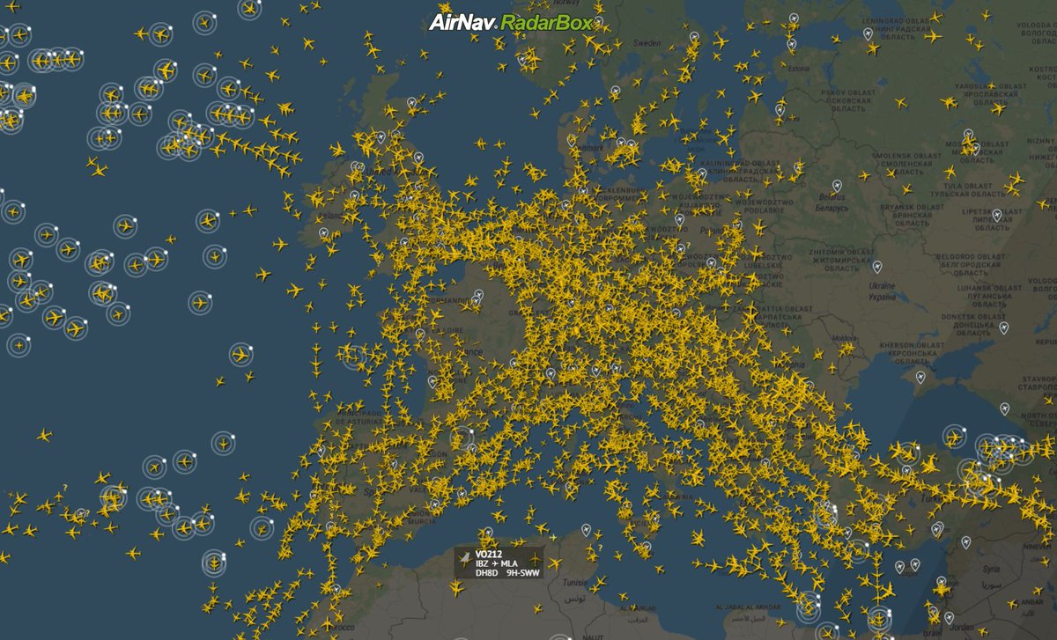Open the airport pin at Leningrad Oblast label
The image size is (1057, 640).
[868, 33]
